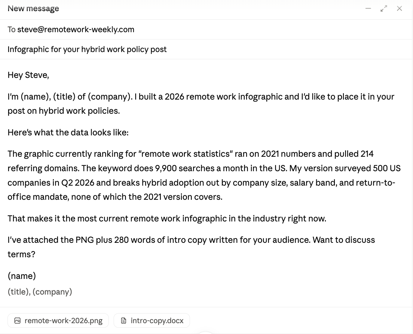Image resolution: width=413 pixels, height=334 pixels.
Task: Click the paragraph starting The graphic currently ranking
Action: (x=204, y=175)
